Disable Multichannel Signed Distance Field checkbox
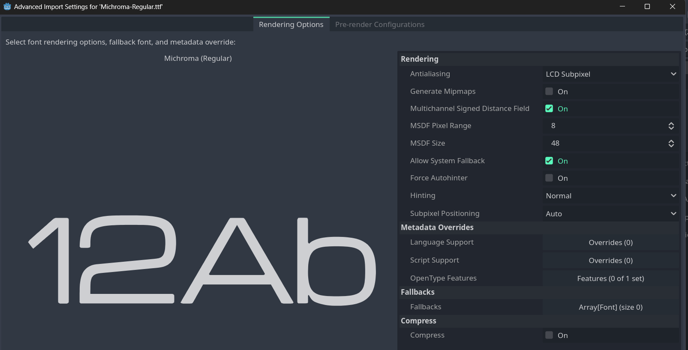This screenshot has height=350, width=688. (x=549, y=108)
